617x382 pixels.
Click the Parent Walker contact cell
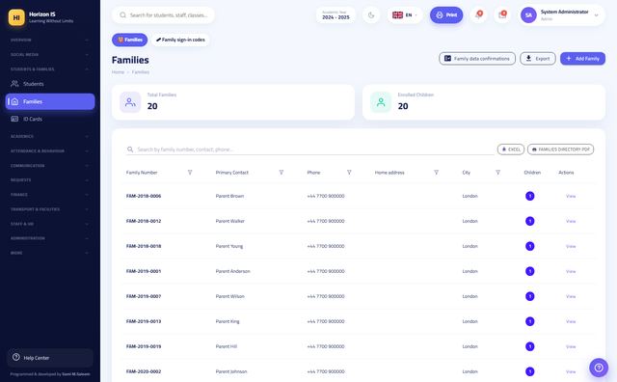(x=230, y=221)
